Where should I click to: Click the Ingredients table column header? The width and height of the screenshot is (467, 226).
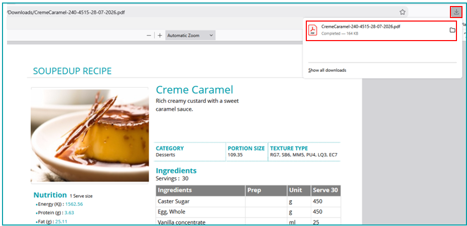(200, 190)
